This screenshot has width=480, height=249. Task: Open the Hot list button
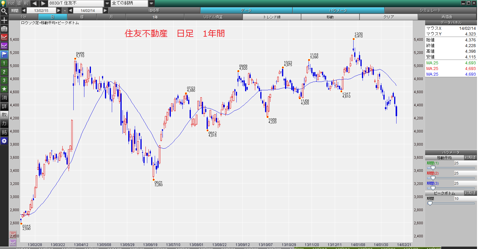point(11,3)
